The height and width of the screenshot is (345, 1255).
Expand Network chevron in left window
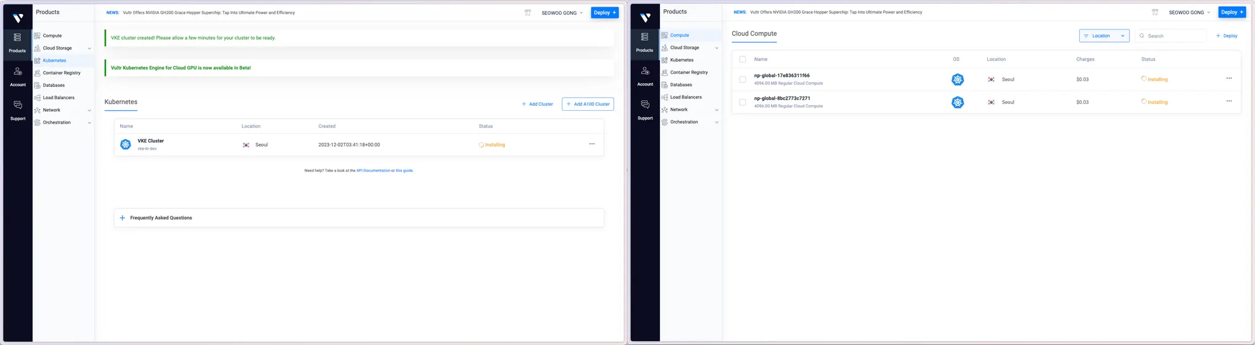[x=89, y=110]
